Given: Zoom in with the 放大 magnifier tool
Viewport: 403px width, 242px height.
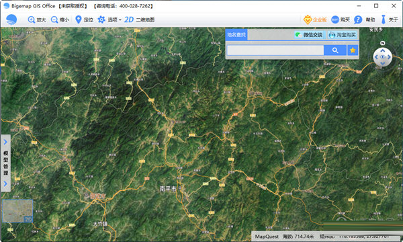Looking at the screenshot, I should pos(37,19).
